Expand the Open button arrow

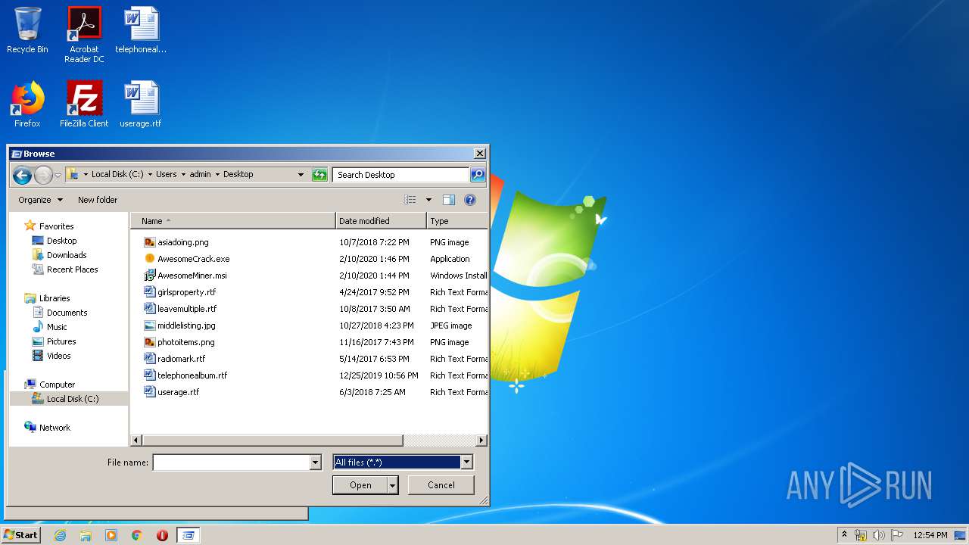393,485
